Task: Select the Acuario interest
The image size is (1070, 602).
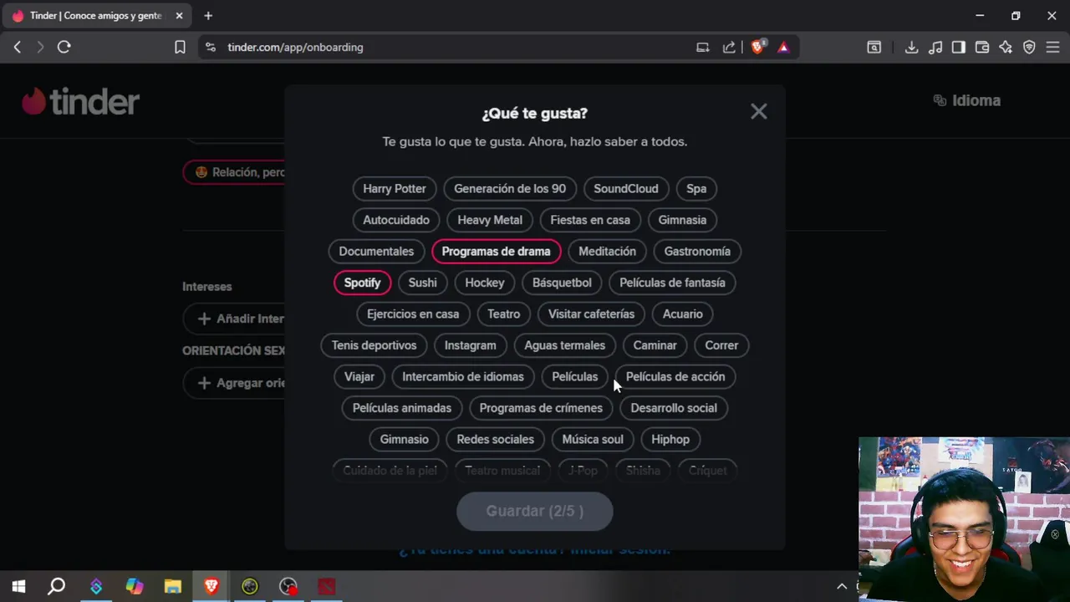Action: [x=683, y=314]
